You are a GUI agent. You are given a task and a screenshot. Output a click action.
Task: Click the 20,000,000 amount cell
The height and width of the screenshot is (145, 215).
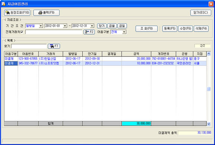click(137, 59)
